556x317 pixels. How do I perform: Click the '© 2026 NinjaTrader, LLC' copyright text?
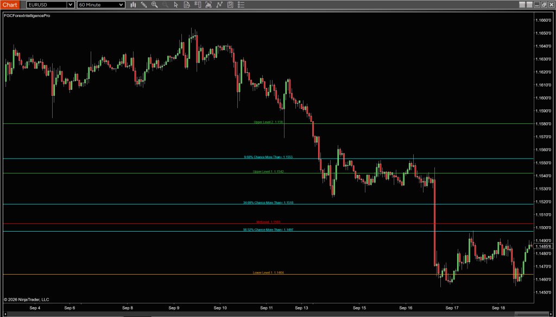pyautogui.click(x=27, y=299)
